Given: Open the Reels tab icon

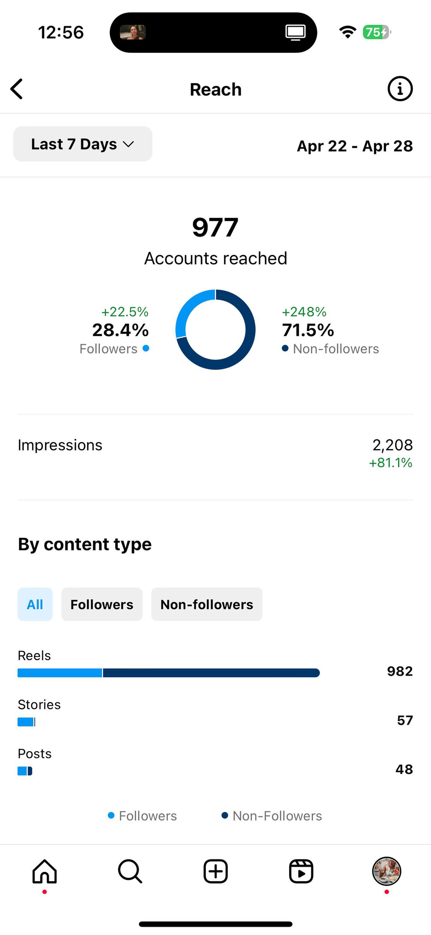Looking at the screenshot, I should coord(301,871).
